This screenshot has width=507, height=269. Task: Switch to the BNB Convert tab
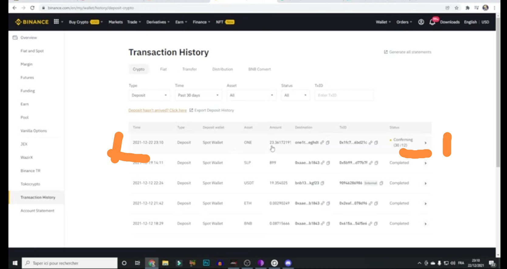click(x=259, y=69)
